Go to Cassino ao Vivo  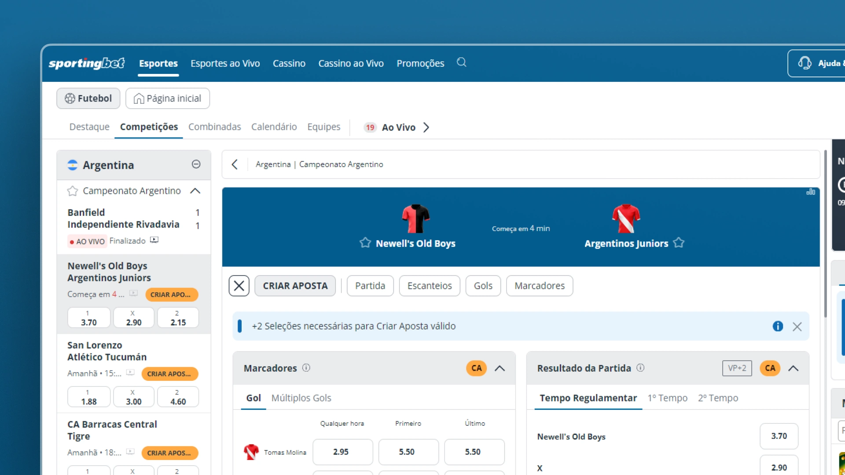351,63
